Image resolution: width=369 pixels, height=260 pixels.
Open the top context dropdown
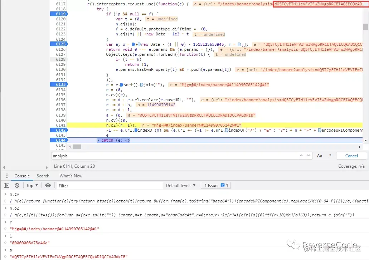(x=32, y=186)
